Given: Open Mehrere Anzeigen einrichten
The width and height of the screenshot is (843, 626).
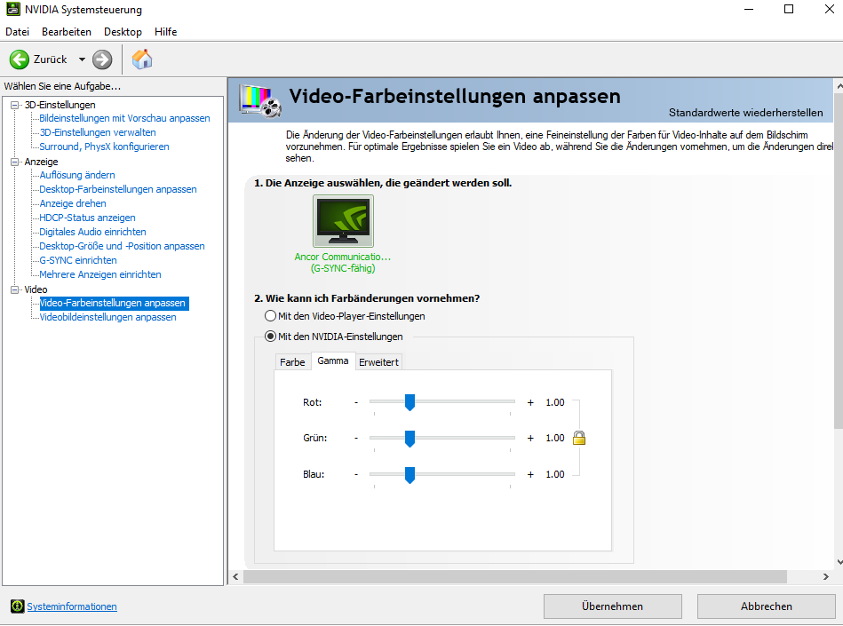Looking at the screenshot, I should click(x=100, y=274).
